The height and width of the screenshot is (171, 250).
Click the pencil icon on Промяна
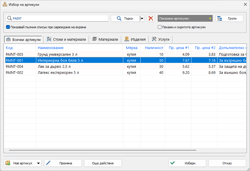point(48,163)
